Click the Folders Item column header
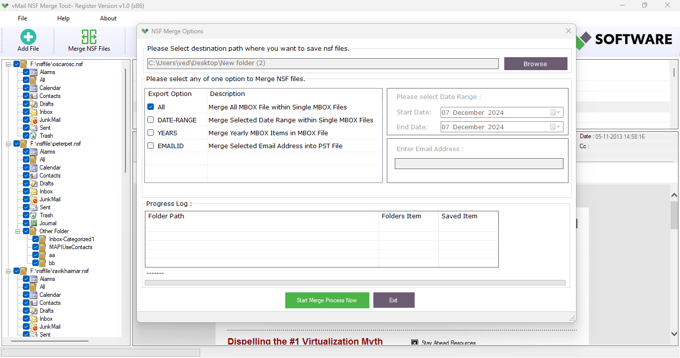 coord(401,216)
